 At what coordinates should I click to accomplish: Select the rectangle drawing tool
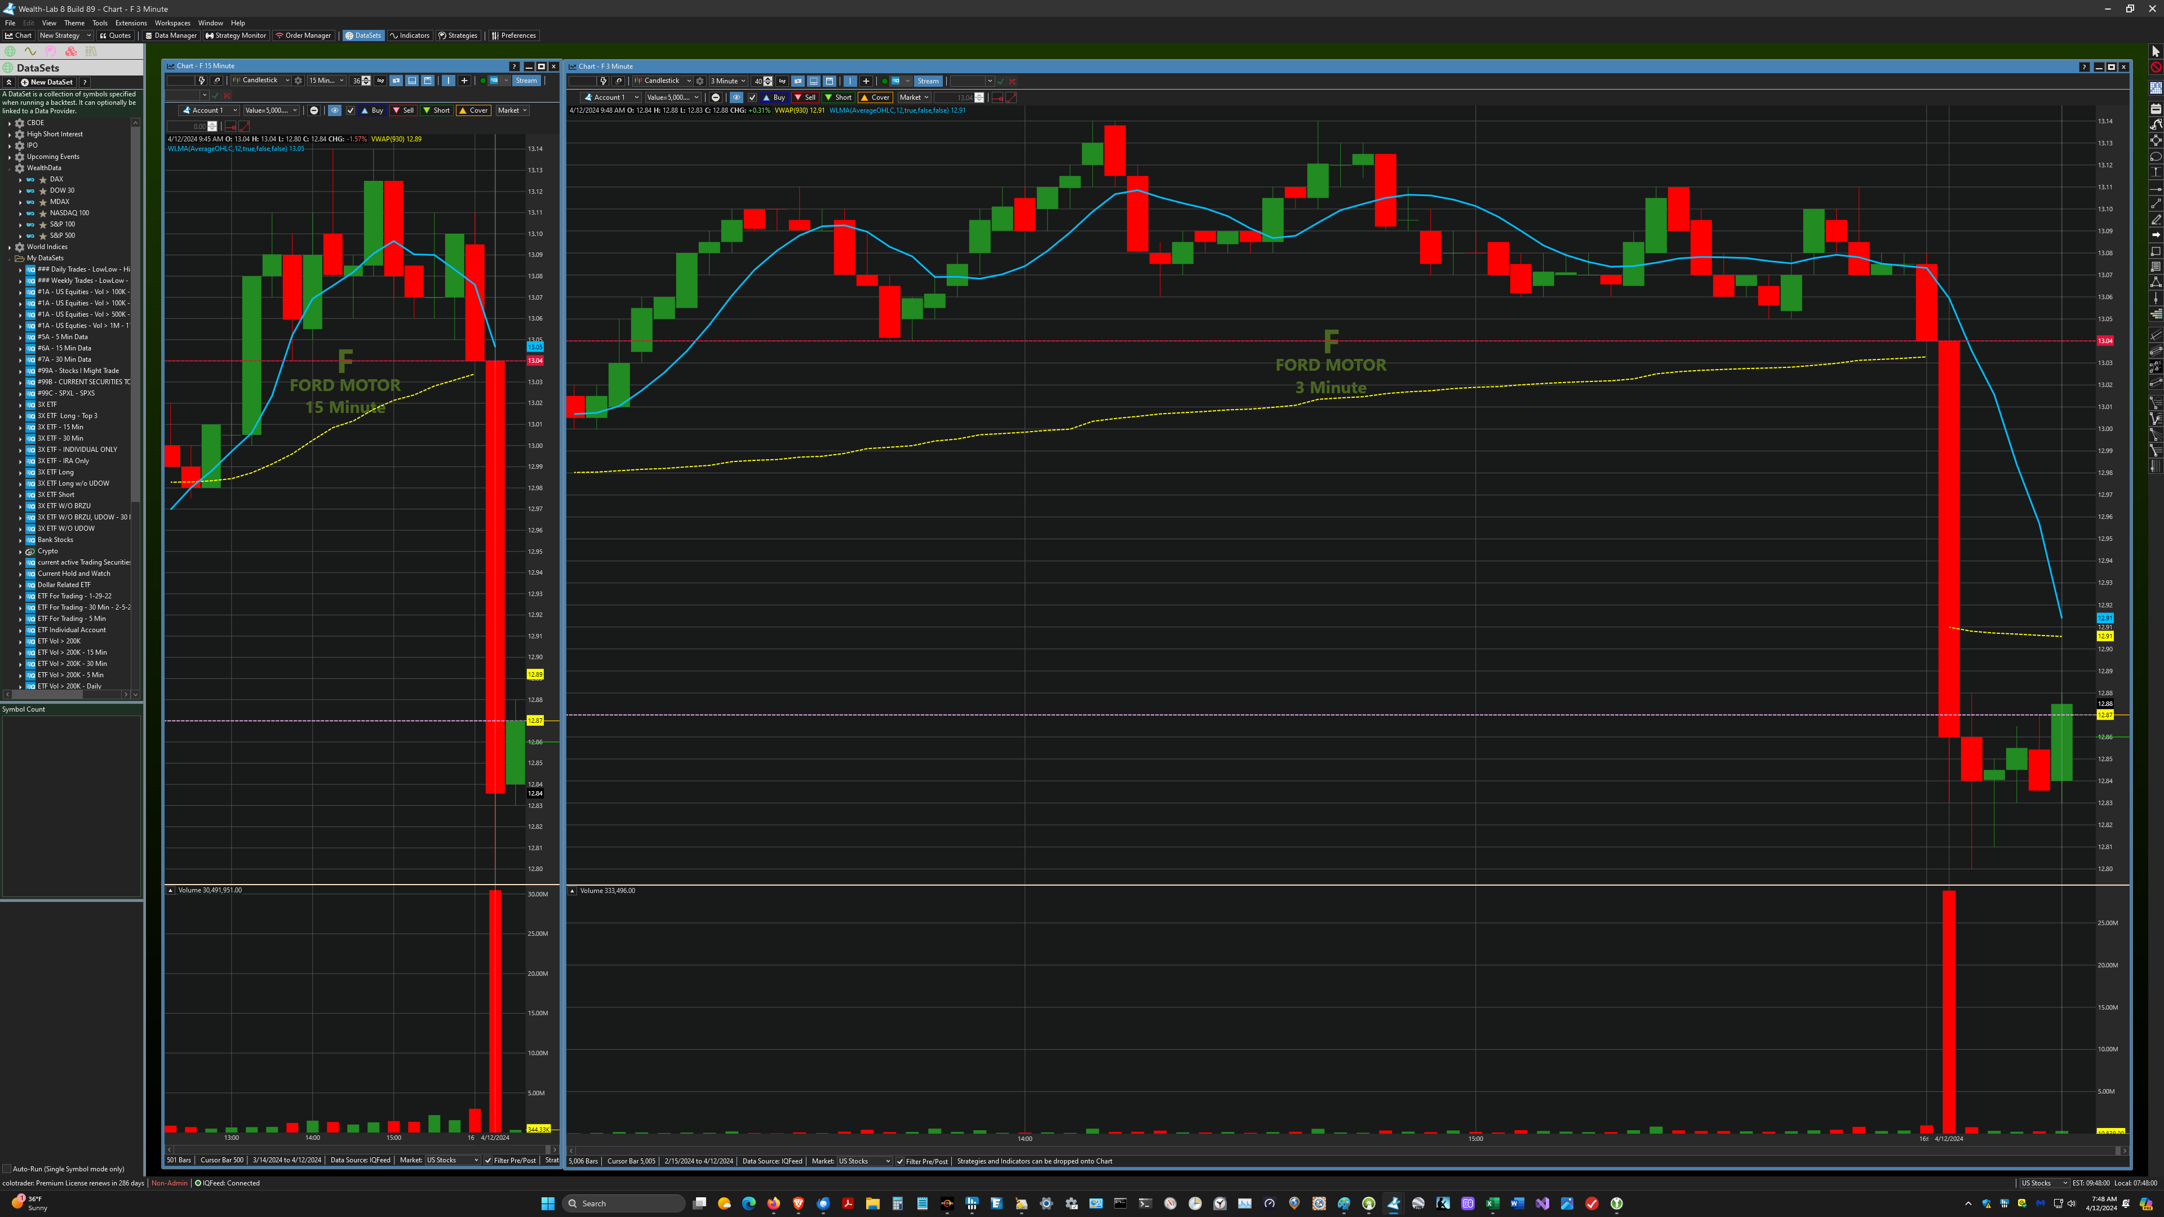point(2156,251)
